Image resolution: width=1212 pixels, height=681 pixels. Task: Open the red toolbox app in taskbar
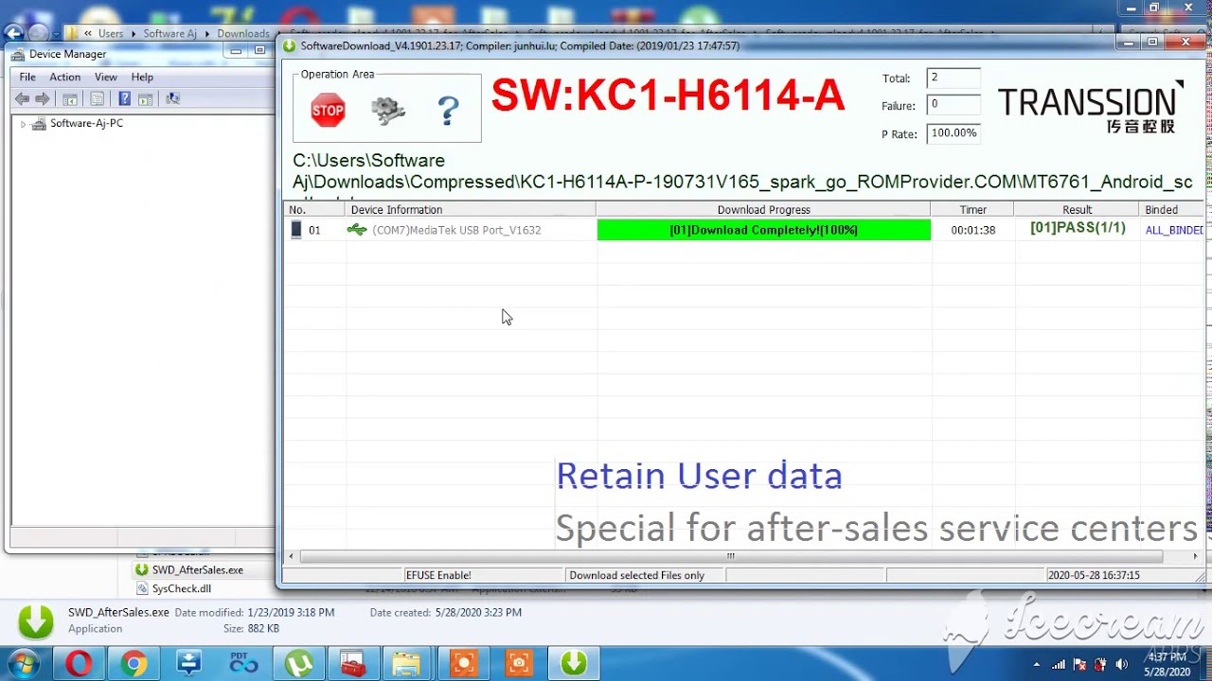[353, 664]
